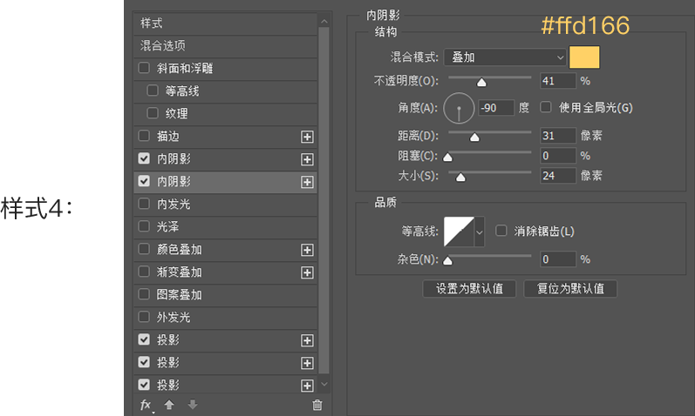Select the 图案叠加 row label
This screenshot has height=416, width=695.
179,295
